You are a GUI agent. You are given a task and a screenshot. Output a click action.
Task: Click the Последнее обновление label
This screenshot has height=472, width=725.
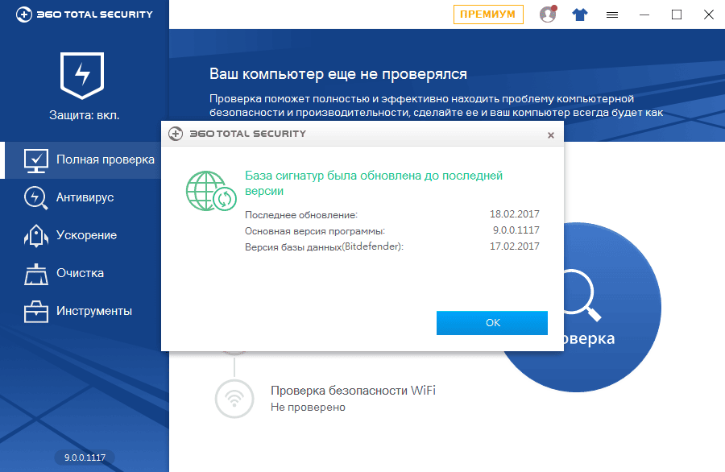pyautogui.click(x=301, y=215)
